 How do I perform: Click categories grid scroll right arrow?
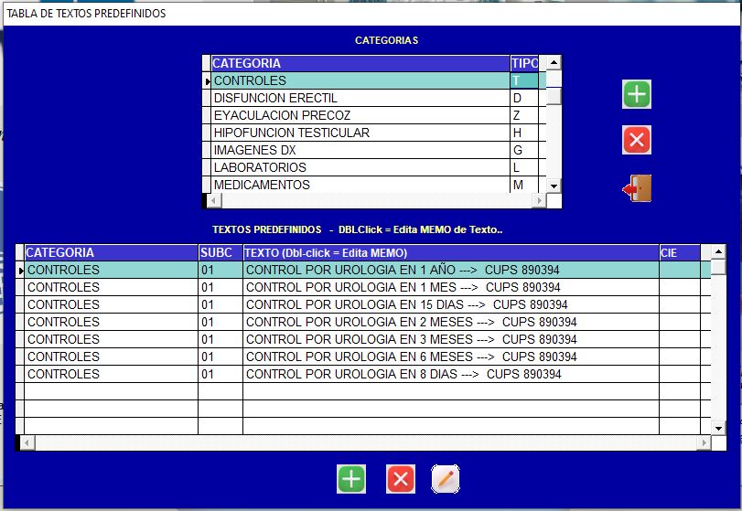pyautogui.click(x=539, y=200)
